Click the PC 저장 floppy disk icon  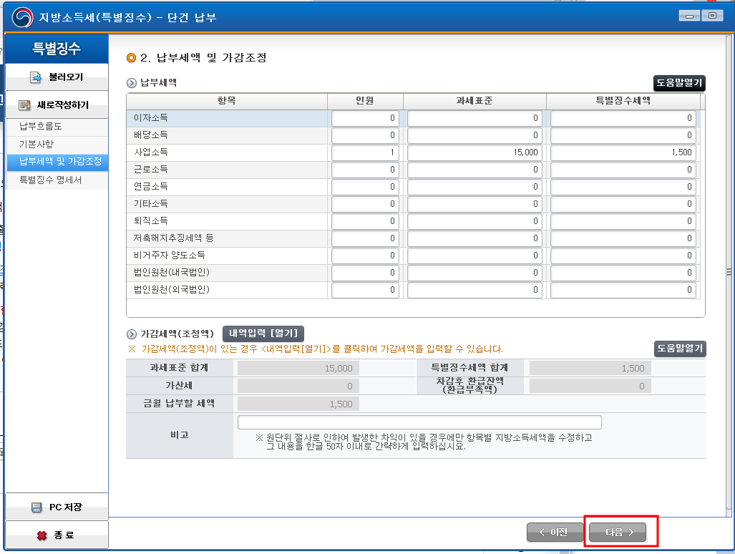pyautogui.click(x=36, y=507)
